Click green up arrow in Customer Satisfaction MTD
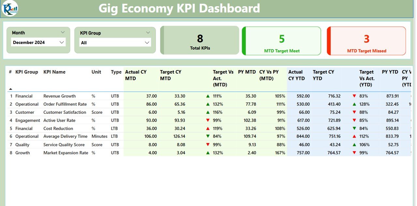This screenshot has width=417, height=206. [208, 112]
